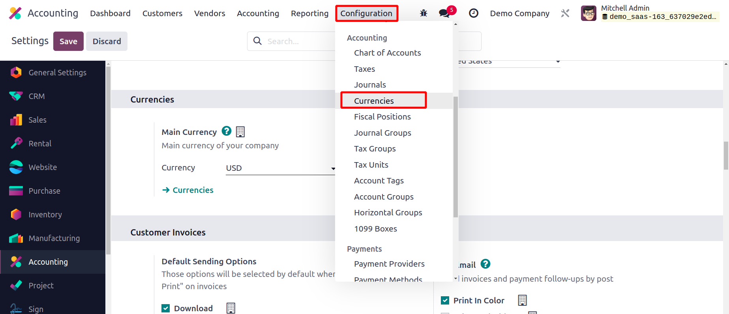Toggle Print In Color checkbox

click(x=445, y=300)
